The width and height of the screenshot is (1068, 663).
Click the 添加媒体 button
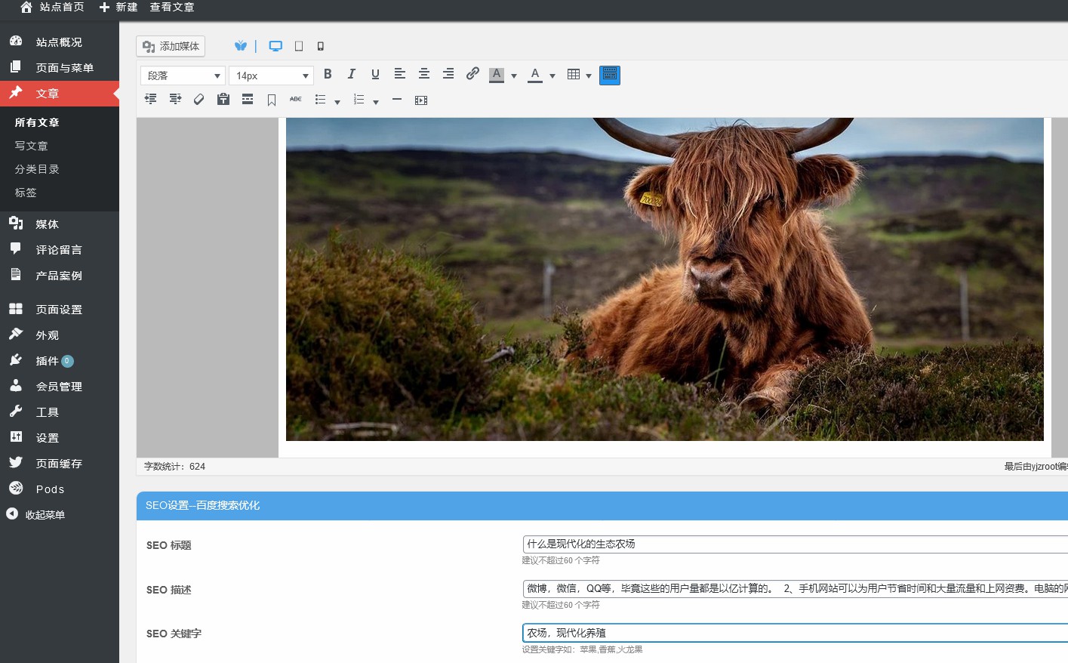click(x=171, y=46)
